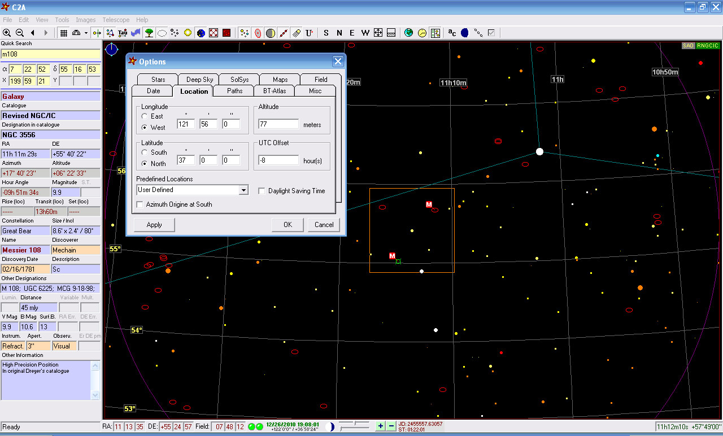Check Azimuth Origine at South
Screen dimensions: 723x436
140,204
